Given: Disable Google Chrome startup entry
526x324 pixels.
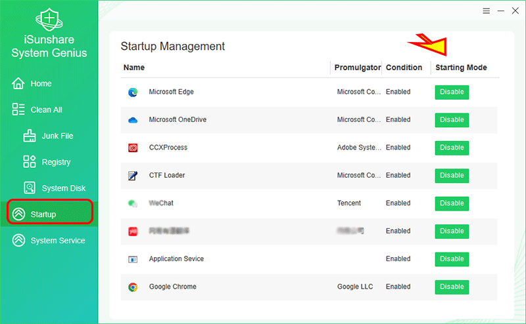Looking at the screenshot, I should (x=452, y=287).
